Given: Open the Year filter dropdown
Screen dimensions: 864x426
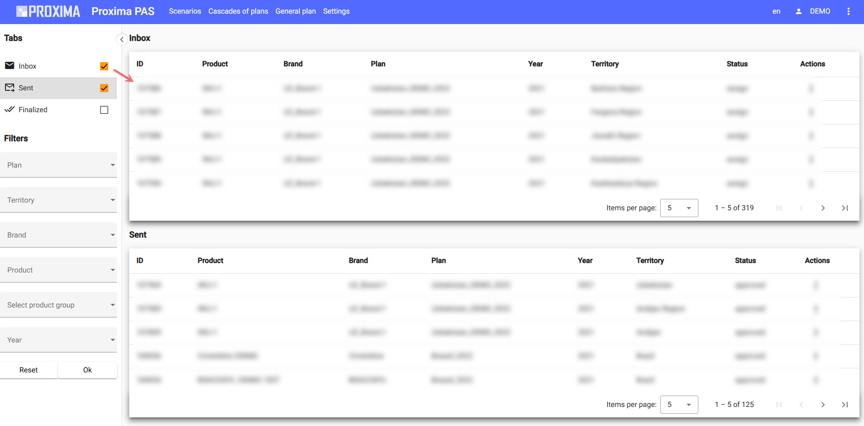Looking at the screenshot, I should (x=59, y=340).
